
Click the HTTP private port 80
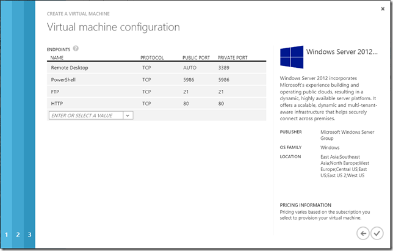[x=221, y=104]
